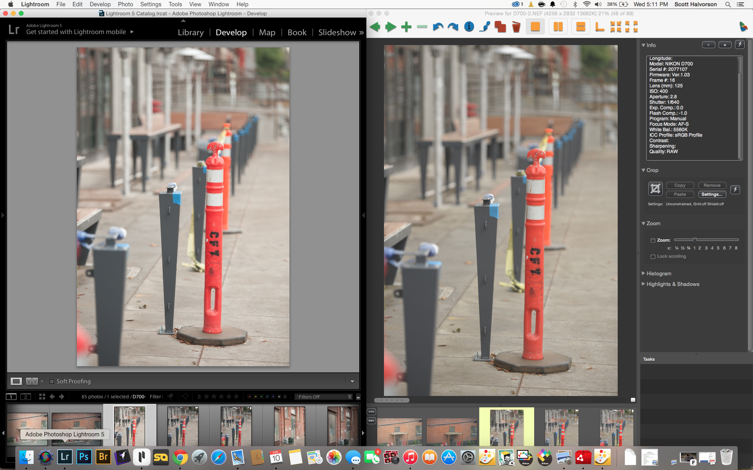The width and height of the screenshot is (753, 470).
Task: Click the lightning bolt button in Crop panel
Action: (x=735, y=190)
